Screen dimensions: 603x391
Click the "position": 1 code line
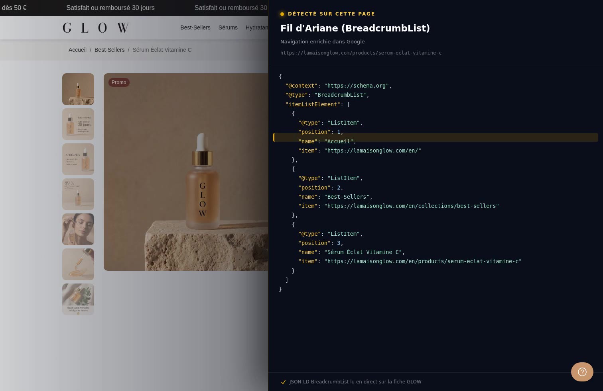[x=321, y=132]
